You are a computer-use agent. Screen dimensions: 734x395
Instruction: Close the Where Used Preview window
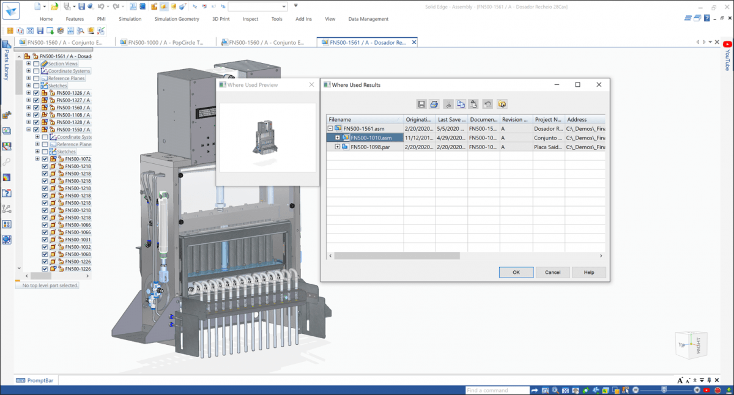click(311, 85)
